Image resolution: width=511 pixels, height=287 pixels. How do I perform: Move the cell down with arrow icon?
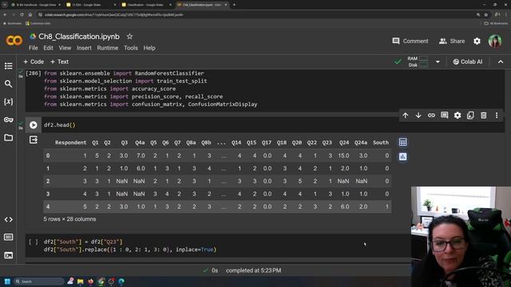coord(418,115)
